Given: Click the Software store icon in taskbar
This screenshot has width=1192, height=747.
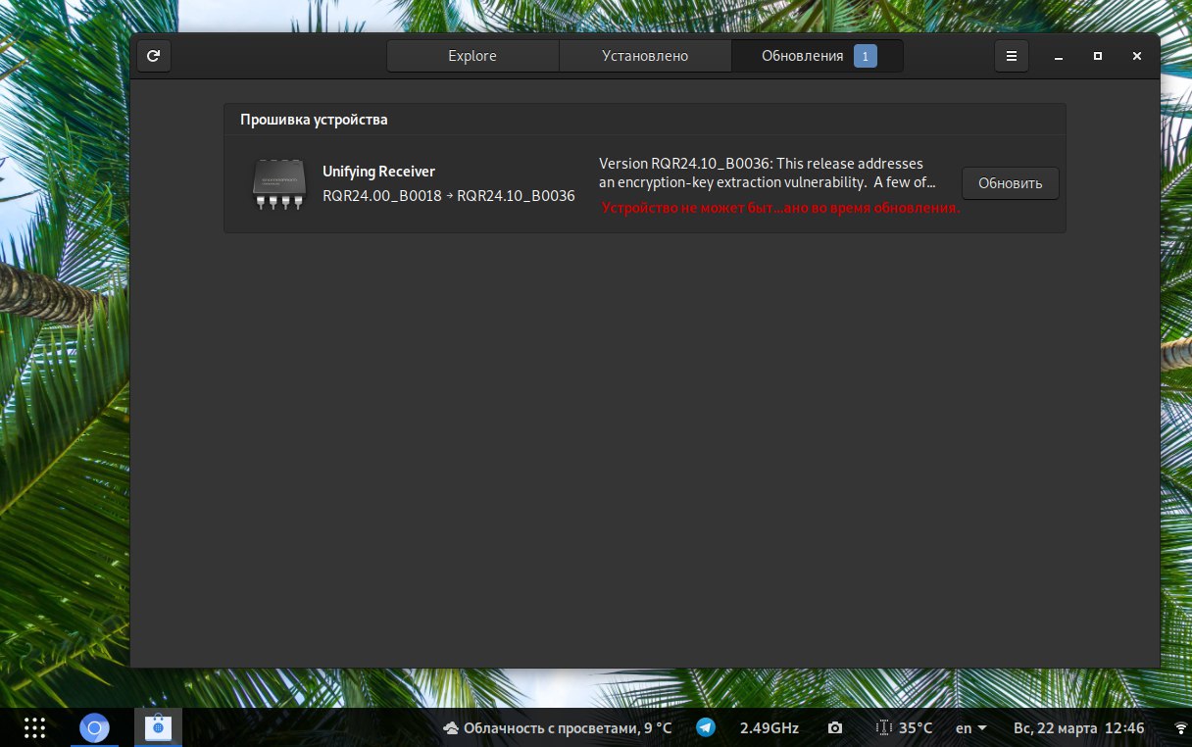Looking at the screenshot, I should point(158,727).
